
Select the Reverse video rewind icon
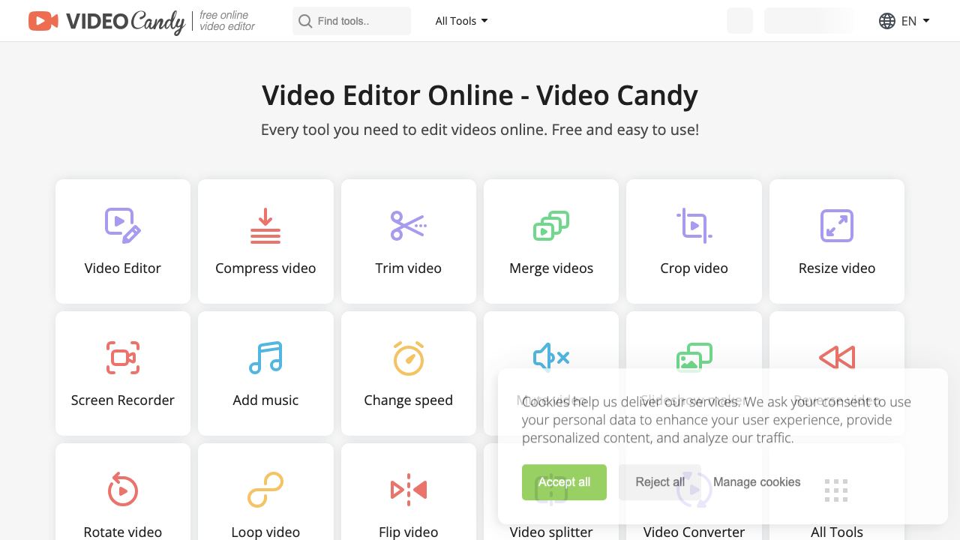tap(837, 358)
